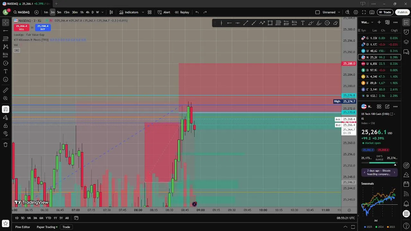Toggle magnet mode

click(x=5, y=109)
